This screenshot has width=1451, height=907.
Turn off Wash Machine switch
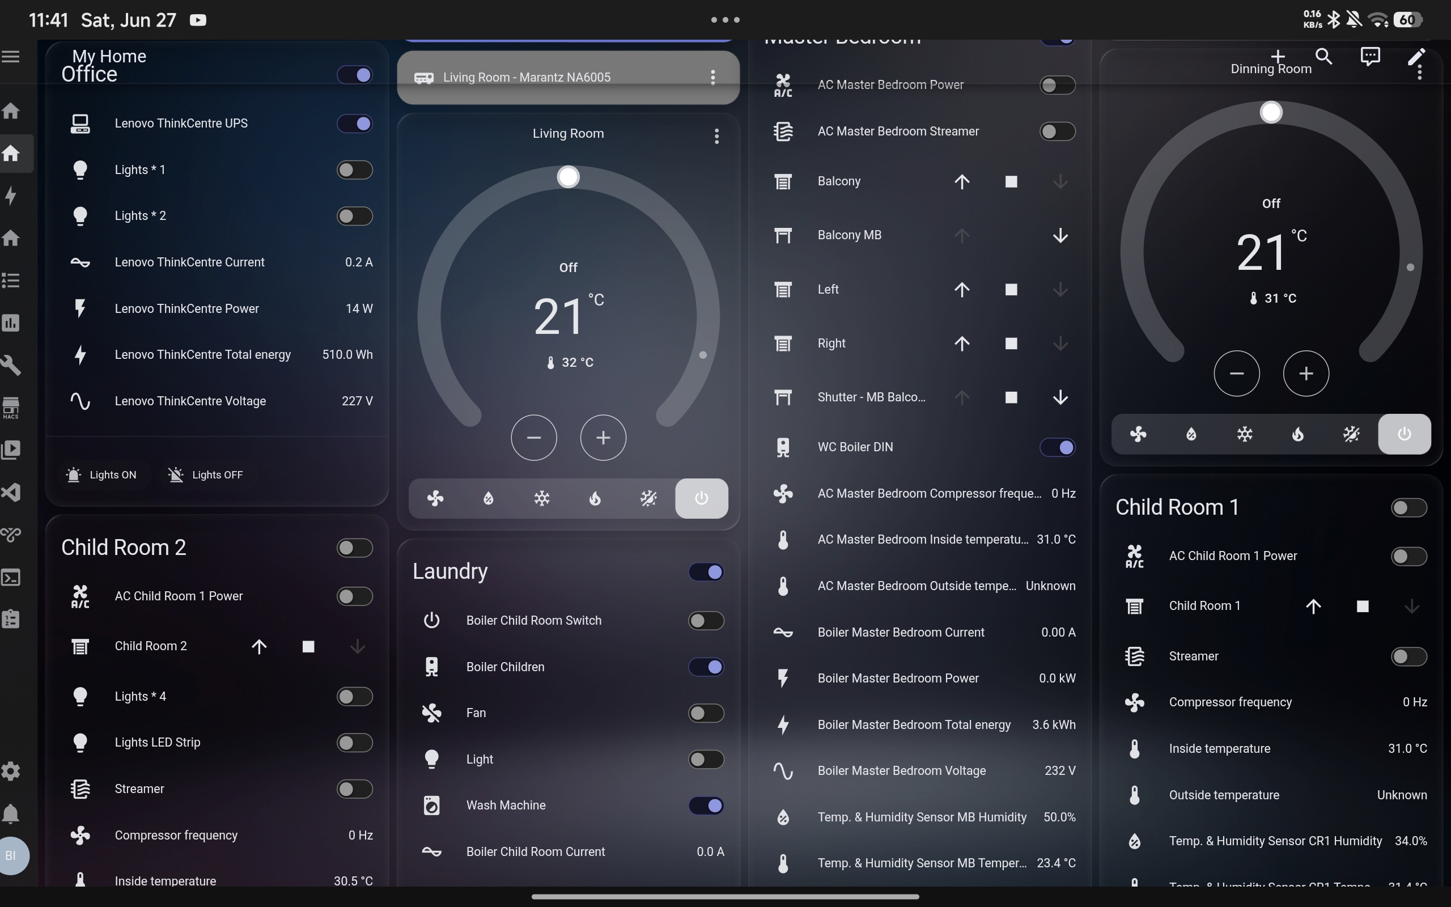pos(706,805)
